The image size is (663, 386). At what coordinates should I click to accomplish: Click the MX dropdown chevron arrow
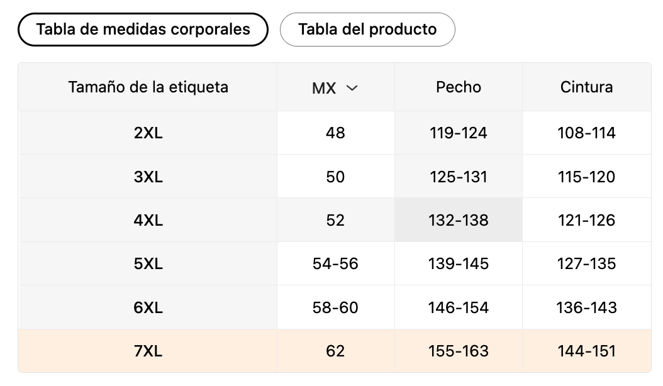[x=352, y=88]
